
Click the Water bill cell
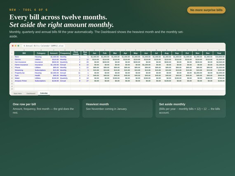click(x=24, y=78)
